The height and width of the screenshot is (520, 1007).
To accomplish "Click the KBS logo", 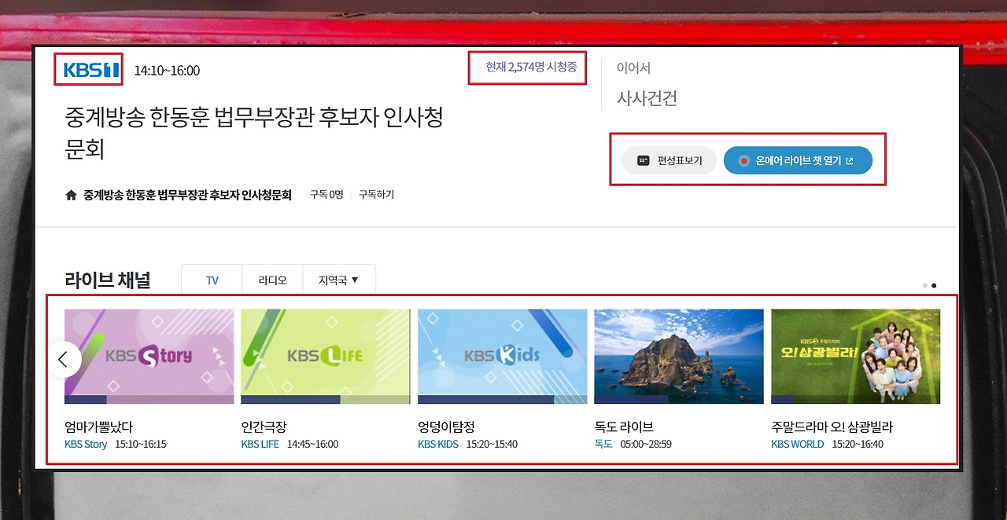I will tap(87, 70).
